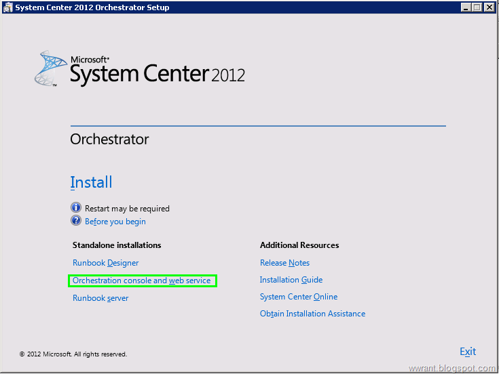Click the Orchestrator heading text
Image resolution: width=499 pixels, height=374 pixels.
pos(109,140)
